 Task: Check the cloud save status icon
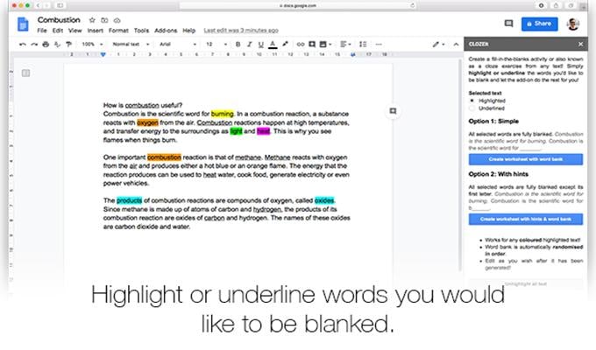coord(117,20)
